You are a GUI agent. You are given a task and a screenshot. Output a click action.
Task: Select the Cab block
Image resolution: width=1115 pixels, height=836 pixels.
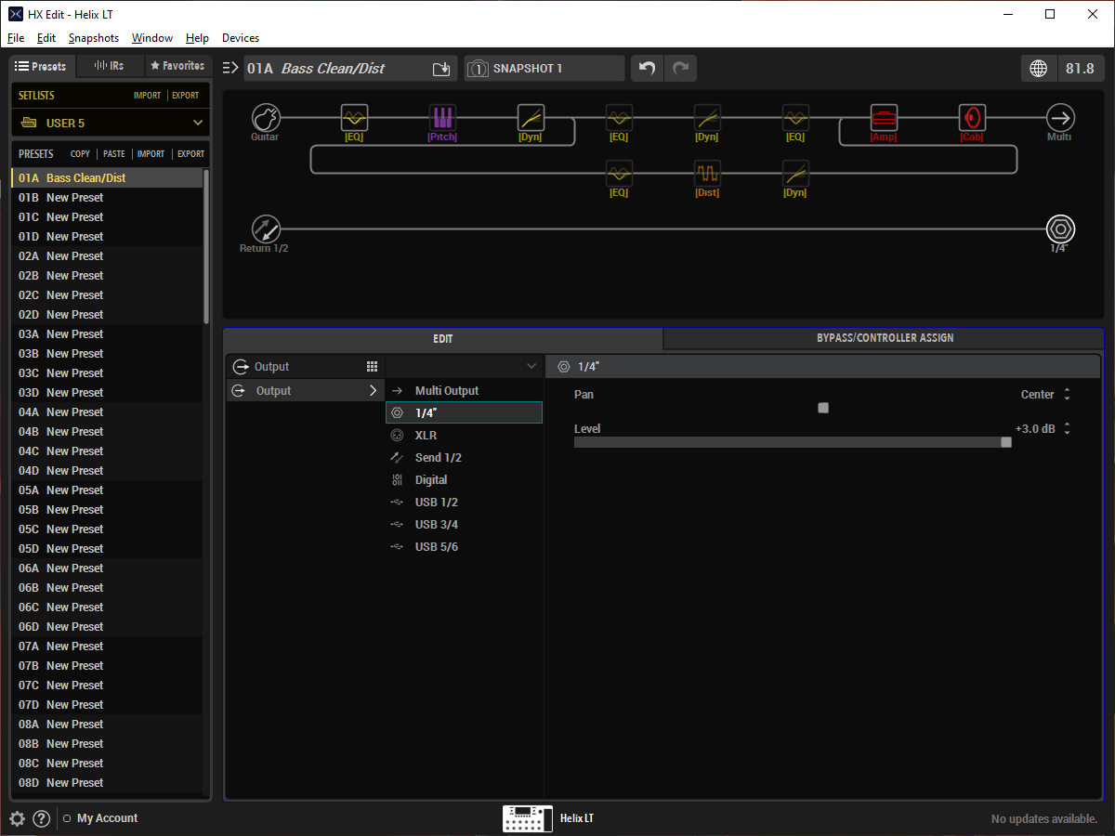click(972, 118)
